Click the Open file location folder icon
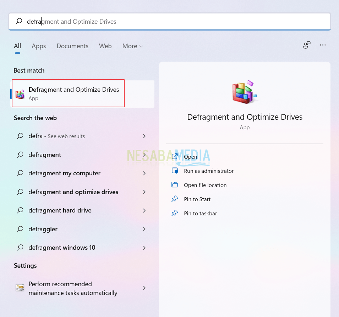 click(175, 185)
